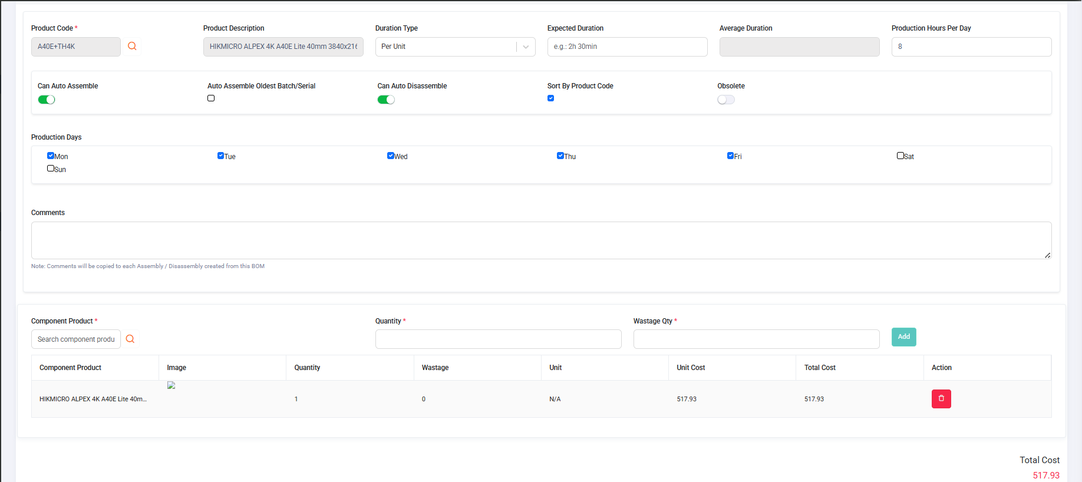Open product code search magnifier

pyautogui.click(x=132, y=46)
